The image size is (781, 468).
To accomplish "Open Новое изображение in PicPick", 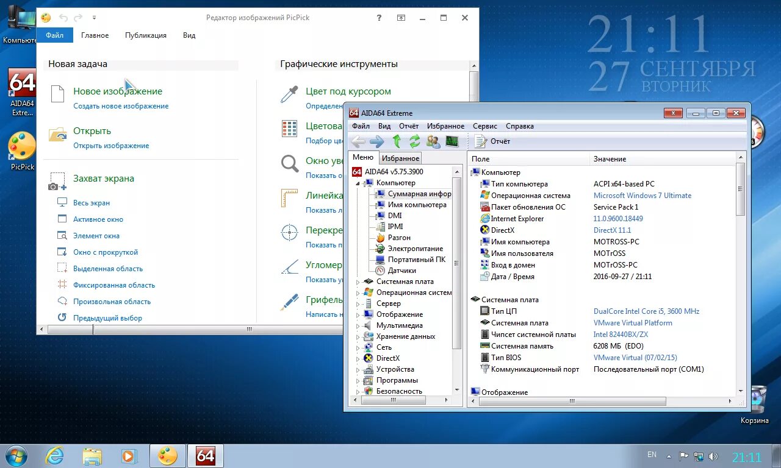I will (x=118, y=91).
